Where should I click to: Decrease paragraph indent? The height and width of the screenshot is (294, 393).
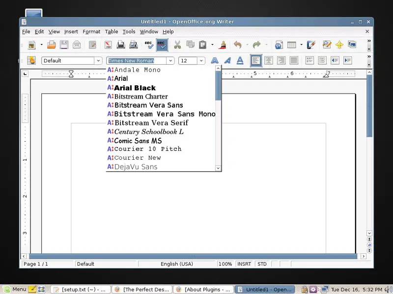335,60
